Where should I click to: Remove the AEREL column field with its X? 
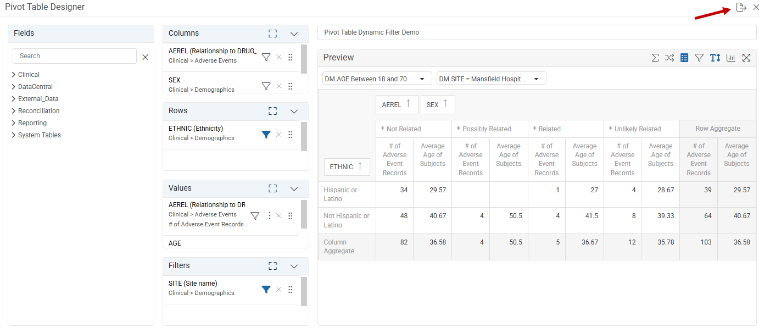tap(278, 57)
